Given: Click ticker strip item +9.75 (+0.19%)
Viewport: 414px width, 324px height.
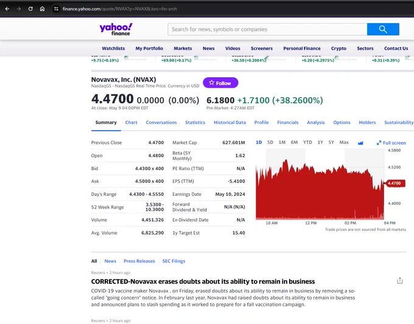Looking at the screenshot, I should pyautogui.click(x=105, y=60).
